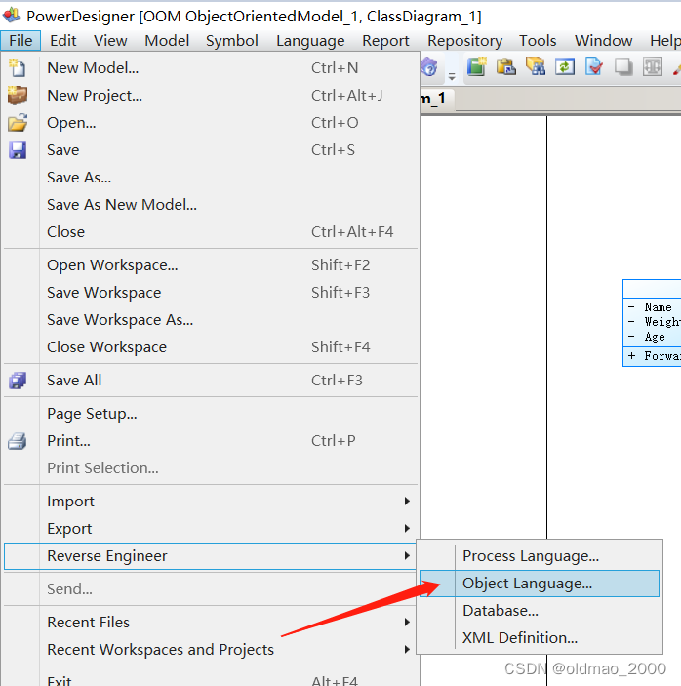This screenshot has height=686, width=681.
Task: Click the find objects binoculars icon
Action: point(536,67)
